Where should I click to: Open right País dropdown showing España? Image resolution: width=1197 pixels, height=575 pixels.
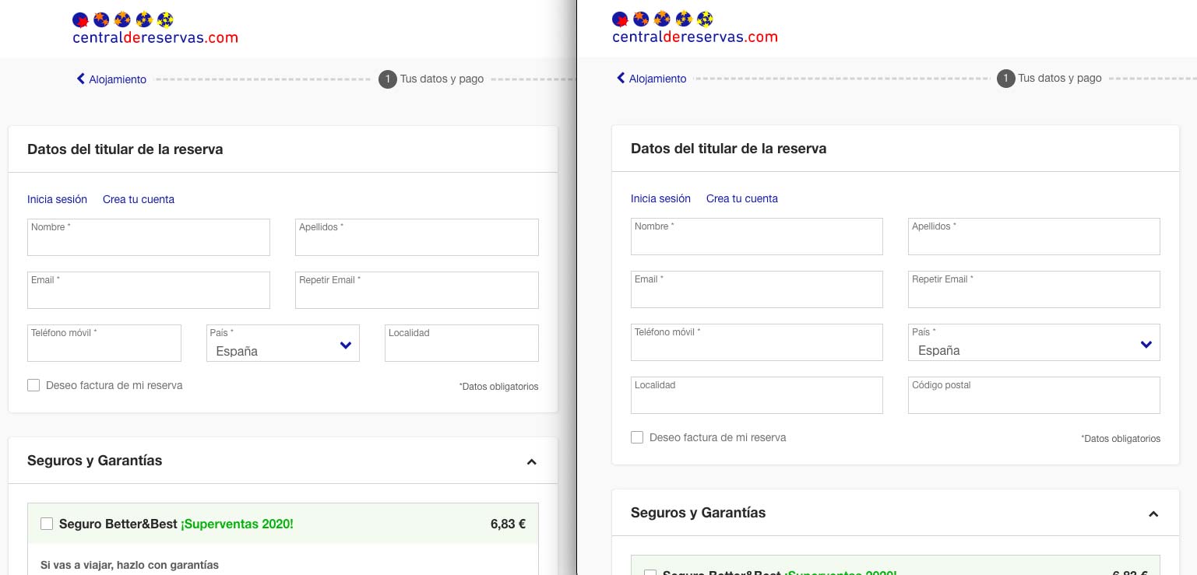pos(1033,342)
